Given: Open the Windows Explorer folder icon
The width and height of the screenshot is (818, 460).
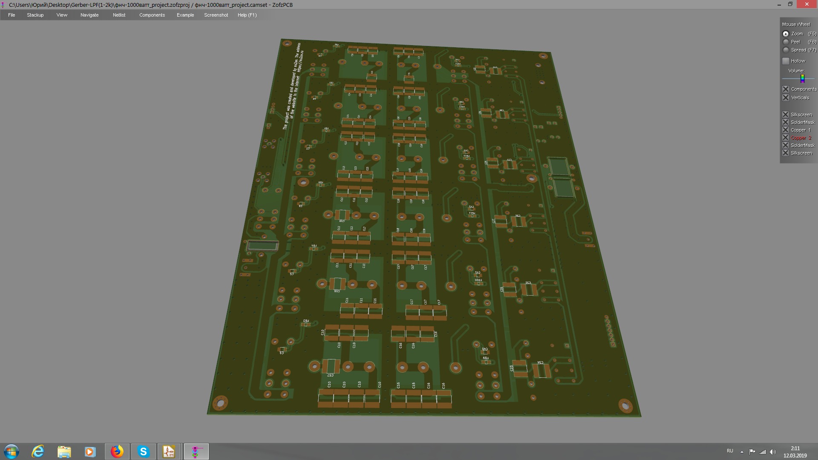Looking at the screenshot, I should point(64,451).
